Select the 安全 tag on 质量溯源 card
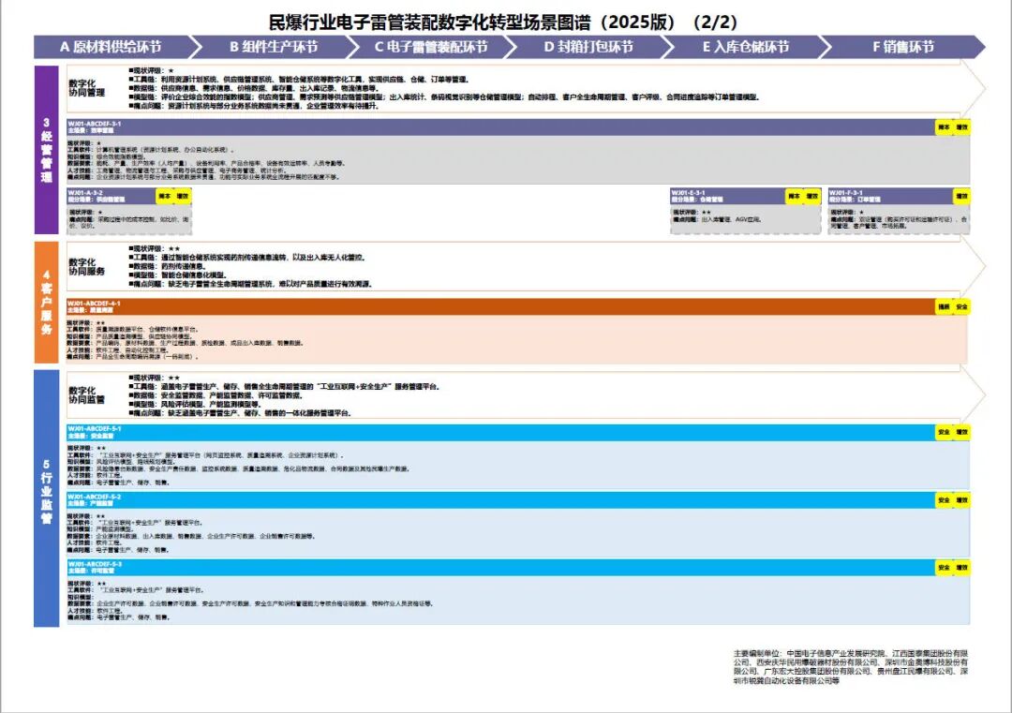 click(x=961, y=305)
